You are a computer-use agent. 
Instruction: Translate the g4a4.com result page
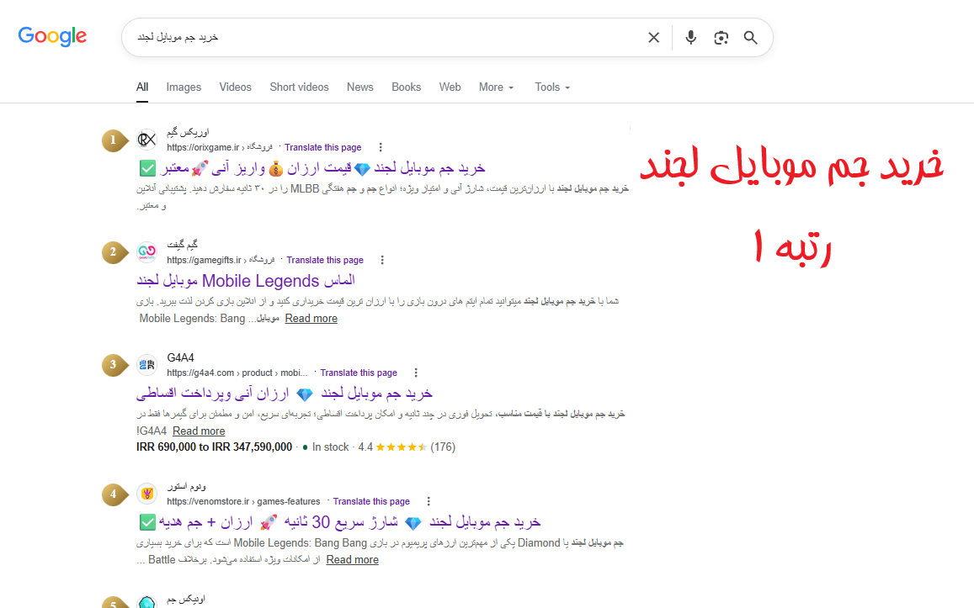359,373
